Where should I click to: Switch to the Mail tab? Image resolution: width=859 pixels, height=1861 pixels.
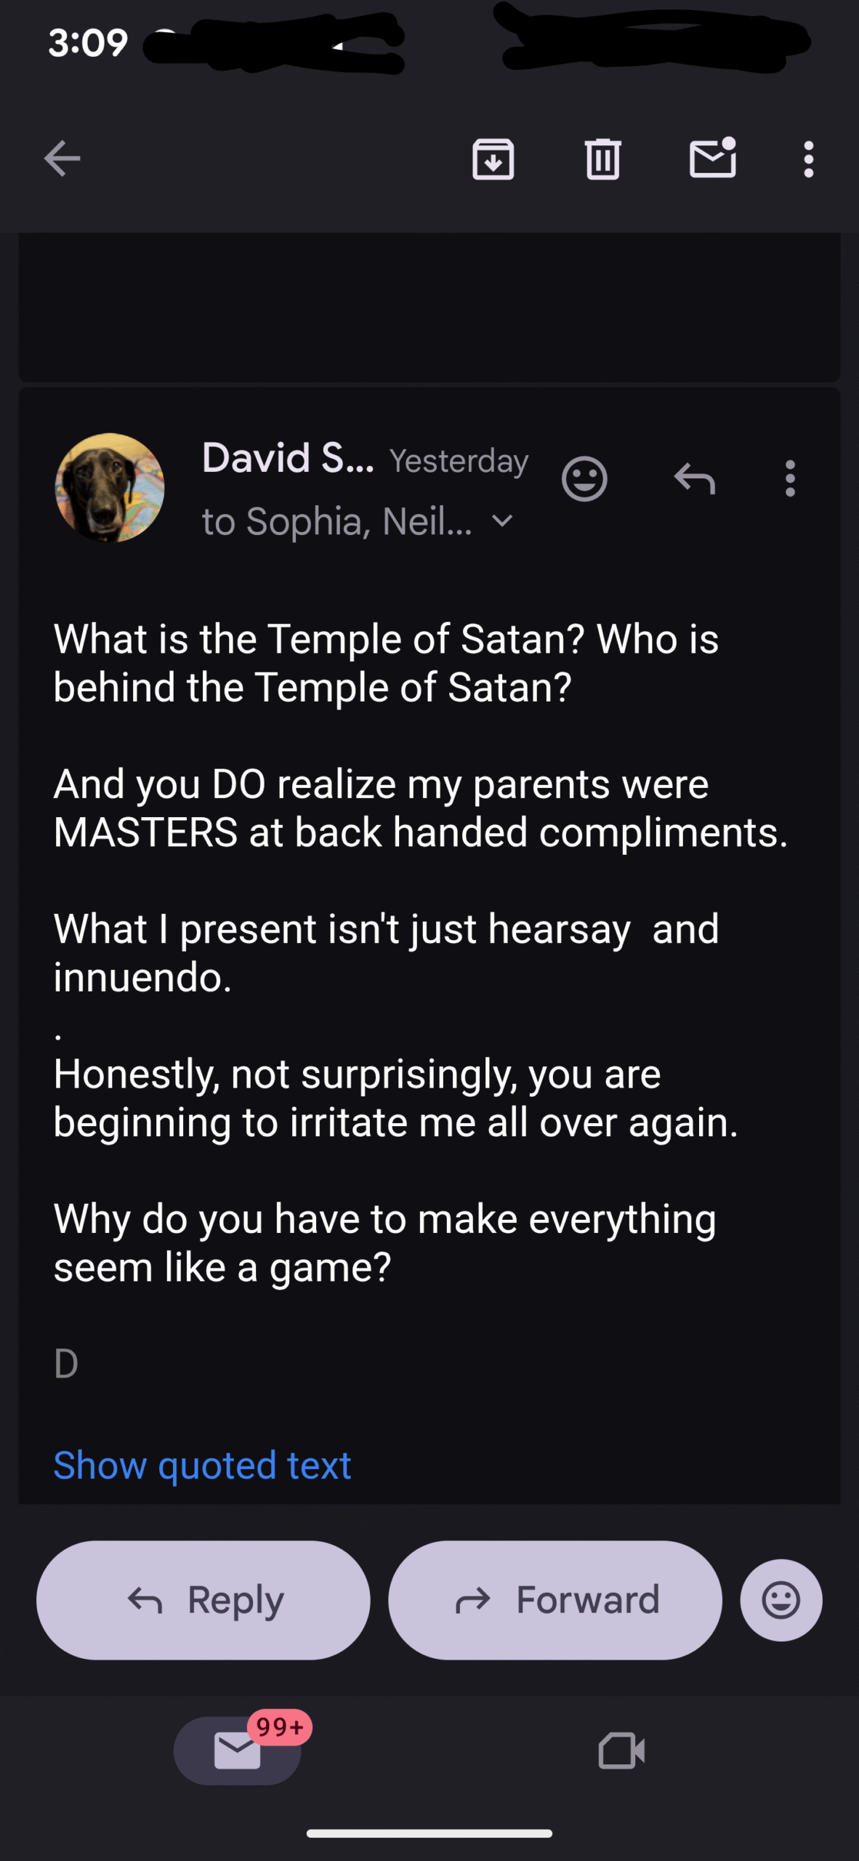click(x=237, y=1750)
